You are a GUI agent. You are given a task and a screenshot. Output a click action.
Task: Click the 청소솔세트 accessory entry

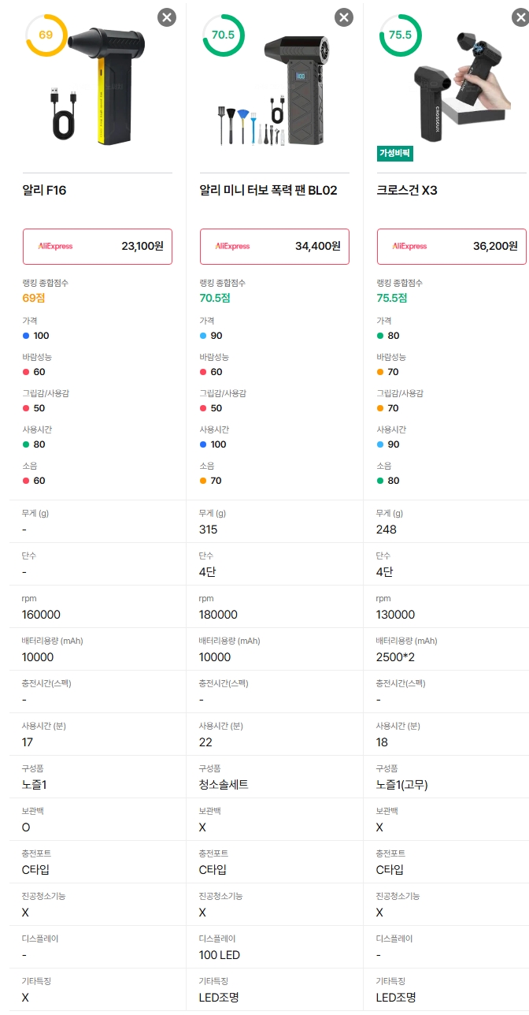point(224,785)
